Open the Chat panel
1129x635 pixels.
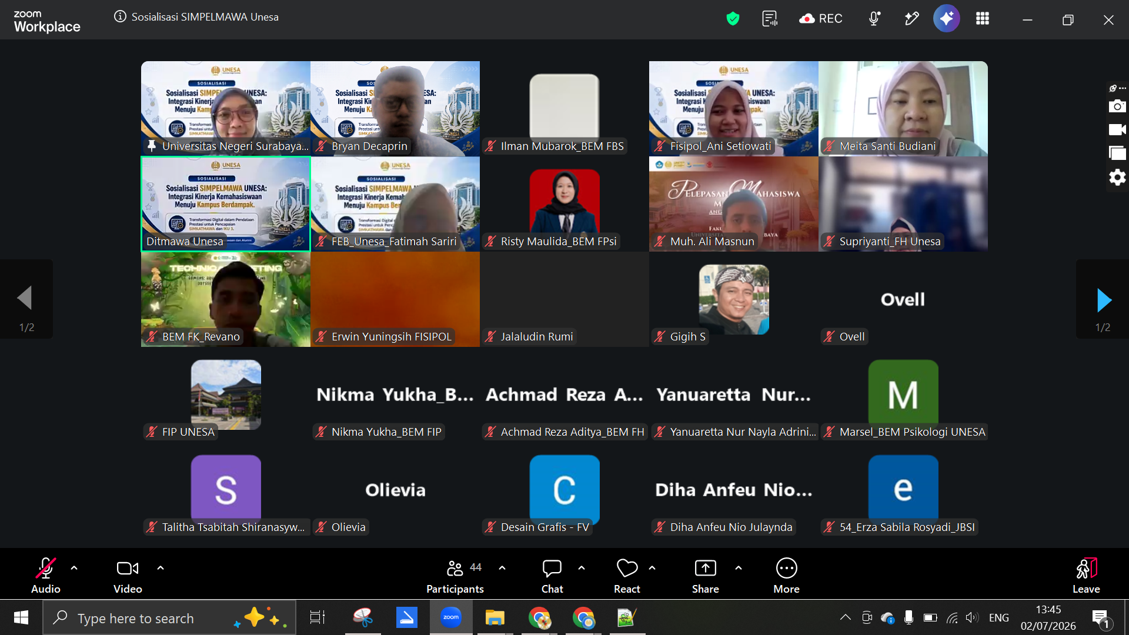pyautogui.click(x=552, y=576)
